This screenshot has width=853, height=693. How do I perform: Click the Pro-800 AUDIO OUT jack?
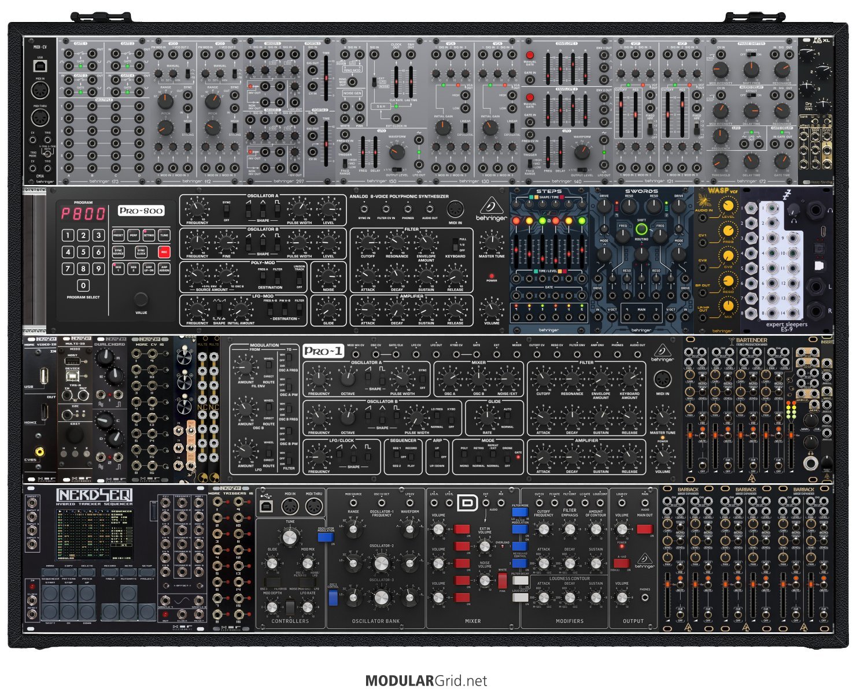tap(429, 209)
